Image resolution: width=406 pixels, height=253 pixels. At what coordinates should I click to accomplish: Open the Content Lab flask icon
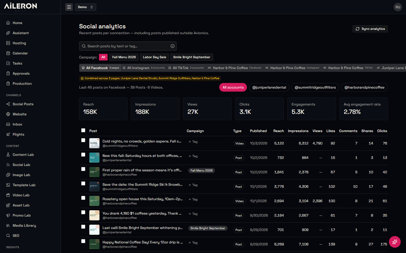pos(8,155)
